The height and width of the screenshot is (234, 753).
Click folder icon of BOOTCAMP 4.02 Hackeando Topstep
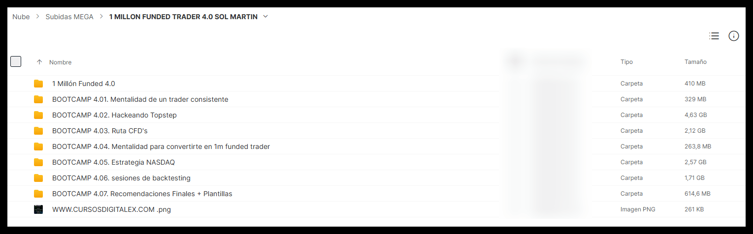tap(38, 115)
